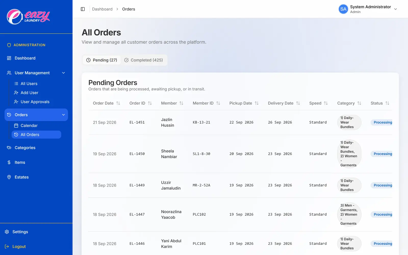Sort by Member ID arrows icon
This screenshot has width=408, height=255.
click(218, 103)
